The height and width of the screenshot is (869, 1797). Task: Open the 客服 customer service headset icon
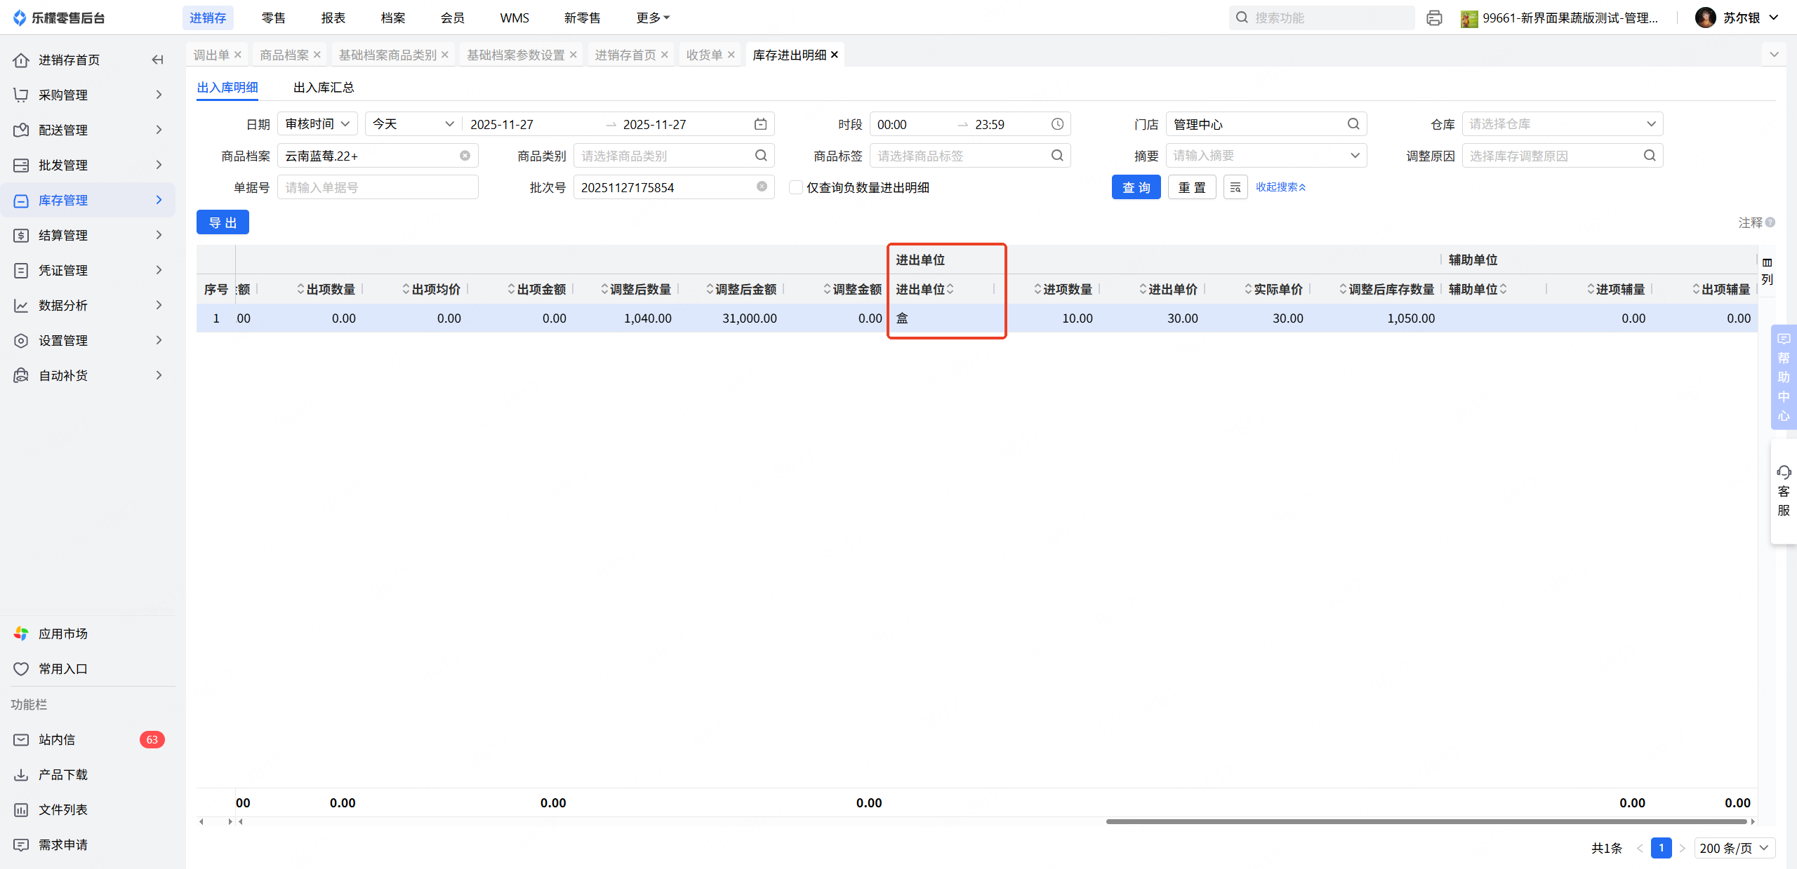(x=1784, y=472)
